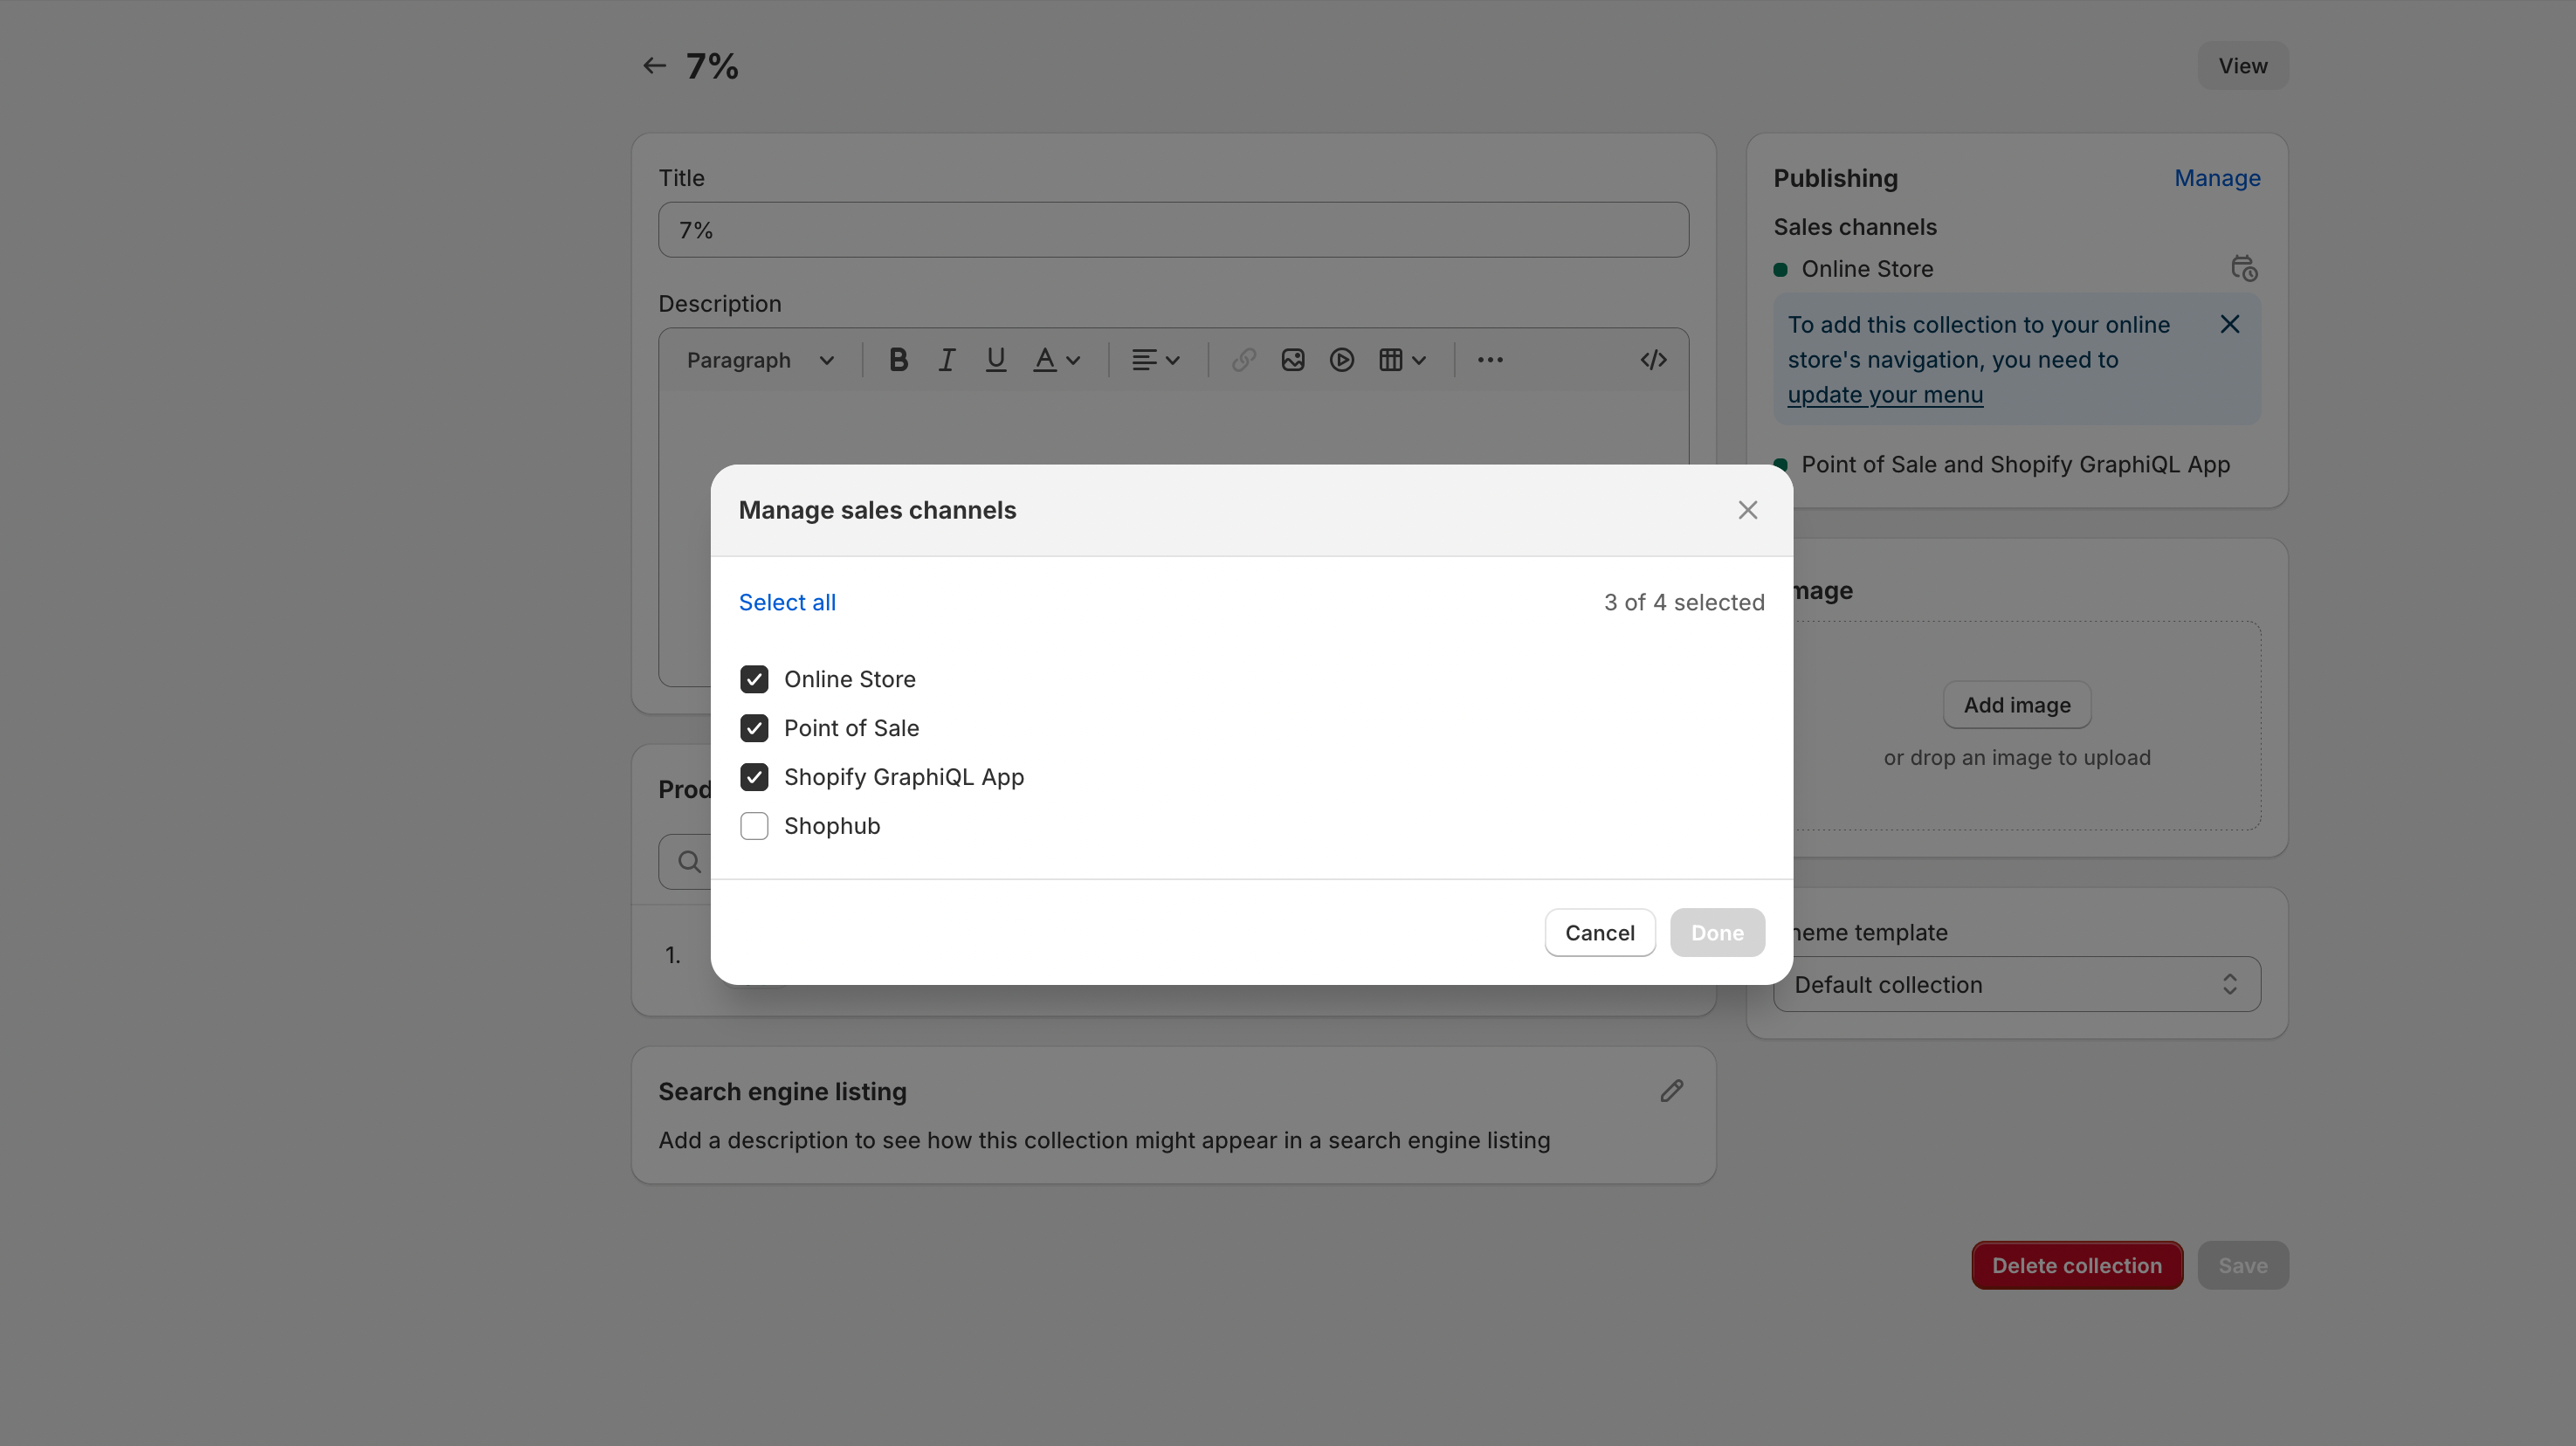Apply italic formatting to the description
The image size is (2576, 1446).
tap(946, 360)
